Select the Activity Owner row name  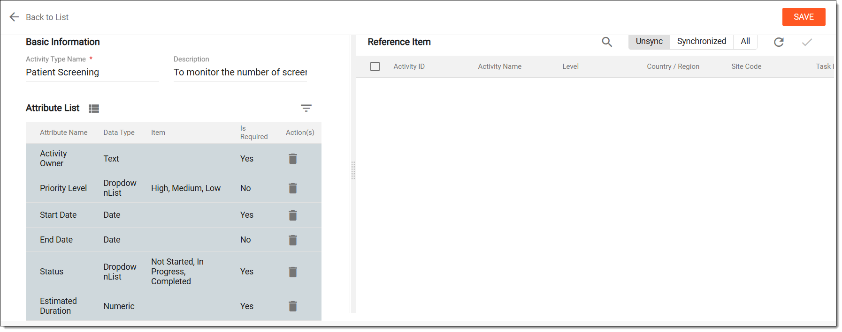[53, 158]
